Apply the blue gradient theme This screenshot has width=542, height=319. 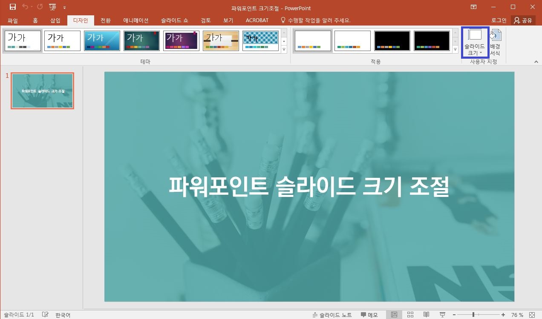[102, 41]
